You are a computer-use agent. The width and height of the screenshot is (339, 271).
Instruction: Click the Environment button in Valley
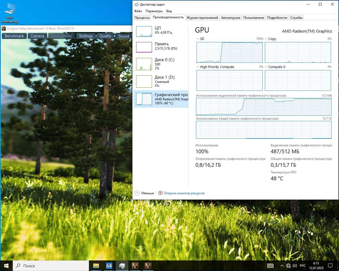click(x=62, y=36)
